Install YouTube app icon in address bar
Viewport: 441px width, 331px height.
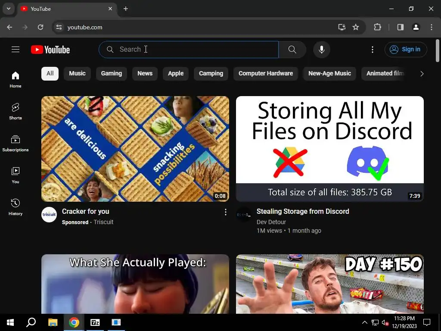coord(342,27)
